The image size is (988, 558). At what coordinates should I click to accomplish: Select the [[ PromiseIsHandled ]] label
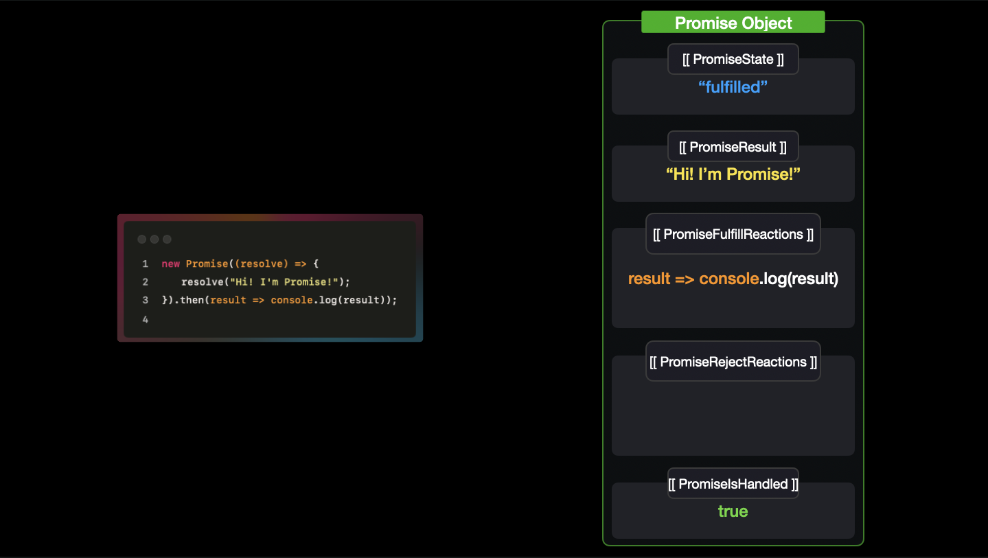[x=733, y=484]
